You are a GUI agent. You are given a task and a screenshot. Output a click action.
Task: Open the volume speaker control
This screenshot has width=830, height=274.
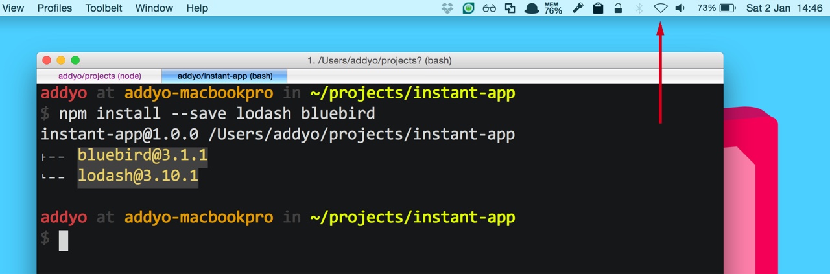pos(680,8)
